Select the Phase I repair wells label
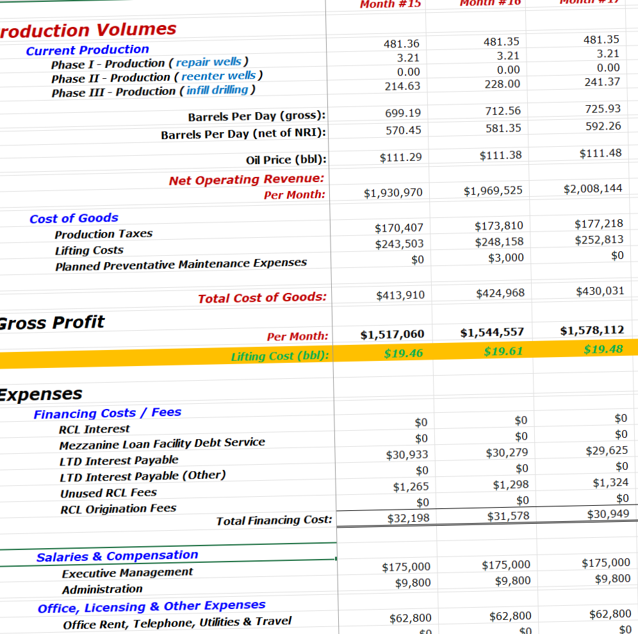Screen dimensions: 638x634 pyautogui.click(x=150, y=63)
